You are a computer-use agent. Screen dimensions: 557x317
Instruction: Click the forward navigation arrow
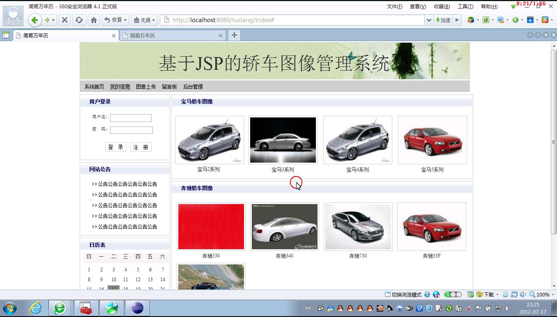click(47, 20)
